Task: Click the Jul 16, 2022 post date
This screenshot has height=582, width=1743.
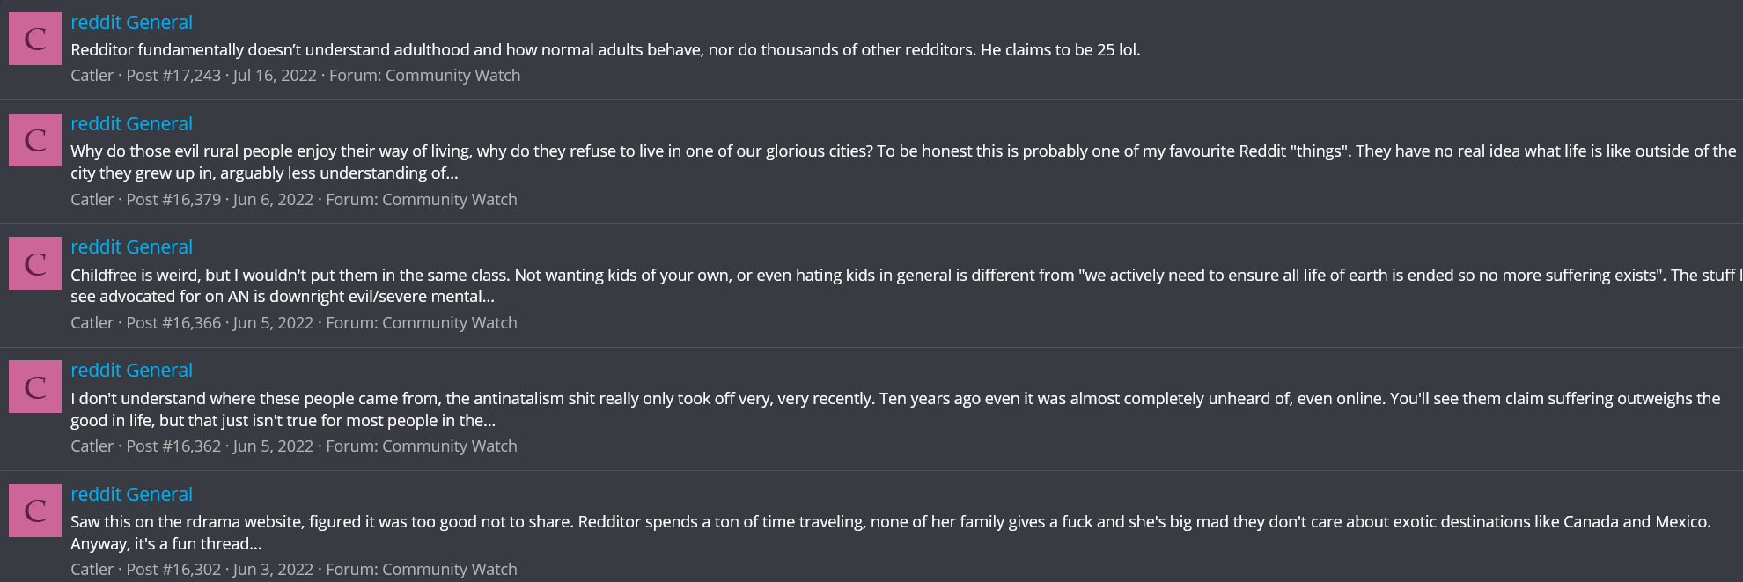Action: point(275,76)
